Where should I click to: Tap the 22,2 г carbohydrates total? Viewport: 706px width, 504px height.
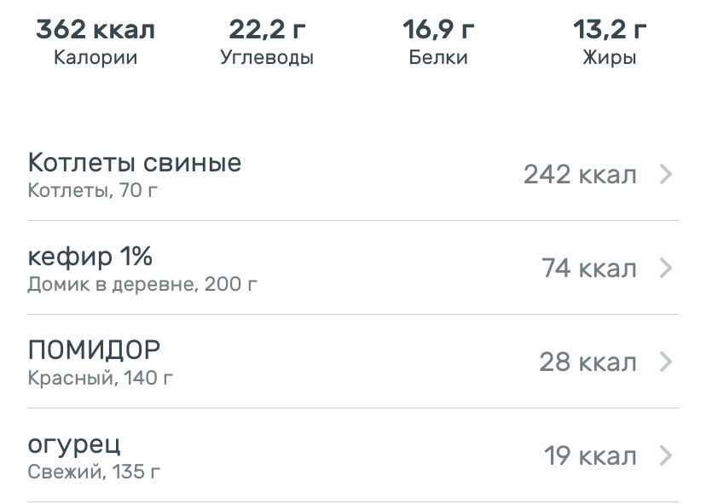[x=267, y=31]
